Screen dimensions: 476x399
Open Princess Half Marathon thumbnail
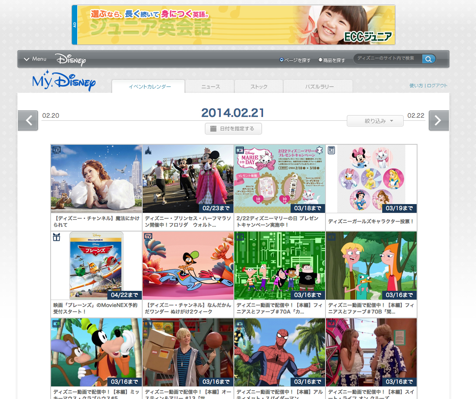[x=188, y=179]
